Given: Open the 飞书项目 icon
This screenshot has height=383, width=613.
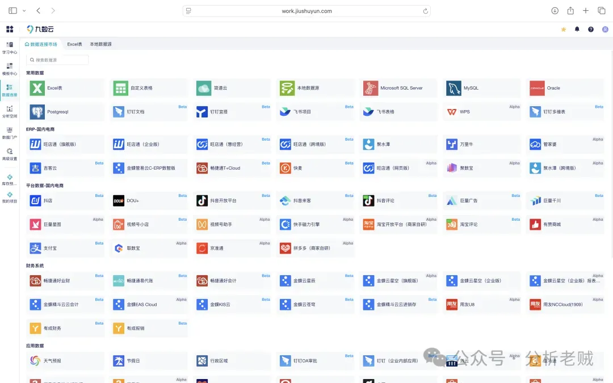Looking at the screenshot, I should tap(285, 112).
